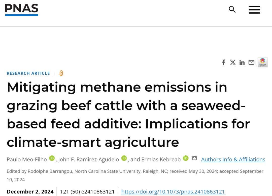The height and width of the screenshot is (196, 272).
Task: Click the PNAS logo
Action: [22, 10]
